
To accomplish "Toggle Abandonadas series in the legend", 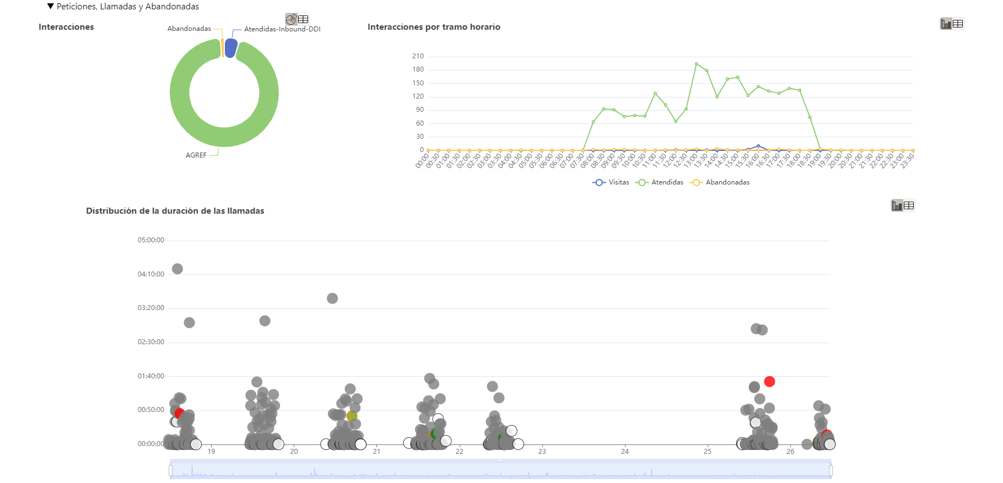I will click(x=720, y=182).
